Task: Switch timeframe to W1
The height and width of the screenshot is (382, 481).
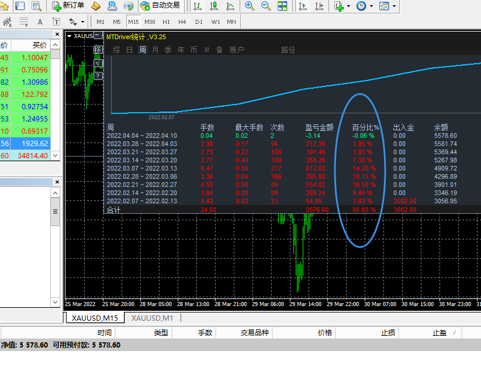Action: tap(216, 22)
